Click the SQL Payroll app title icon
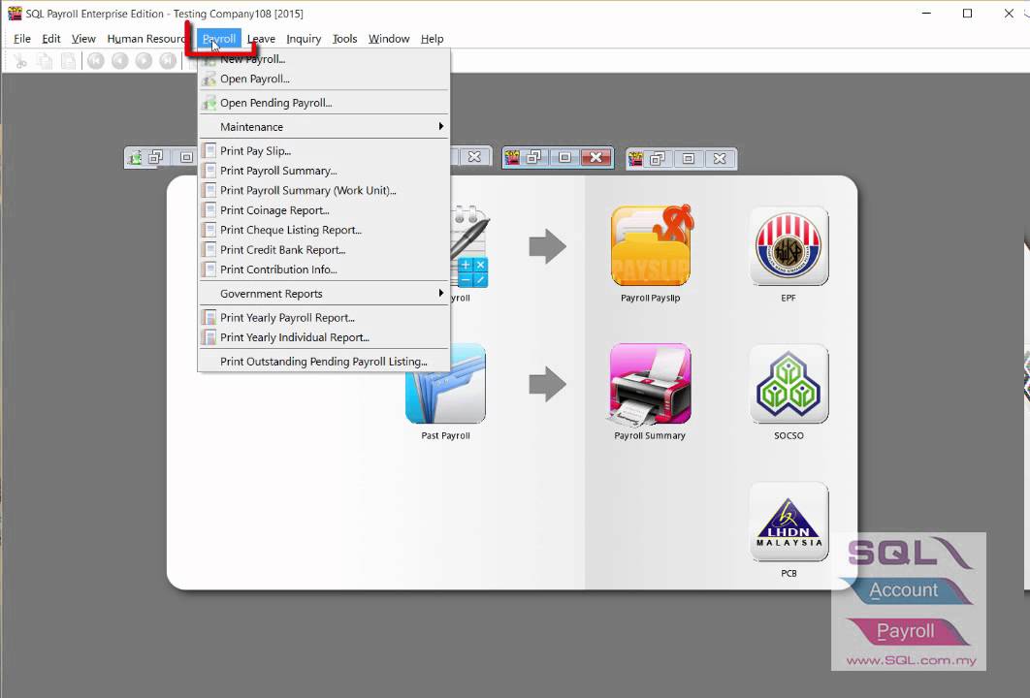The width and height of the screenshot is (1030, 698). click(x=15, y=14)
